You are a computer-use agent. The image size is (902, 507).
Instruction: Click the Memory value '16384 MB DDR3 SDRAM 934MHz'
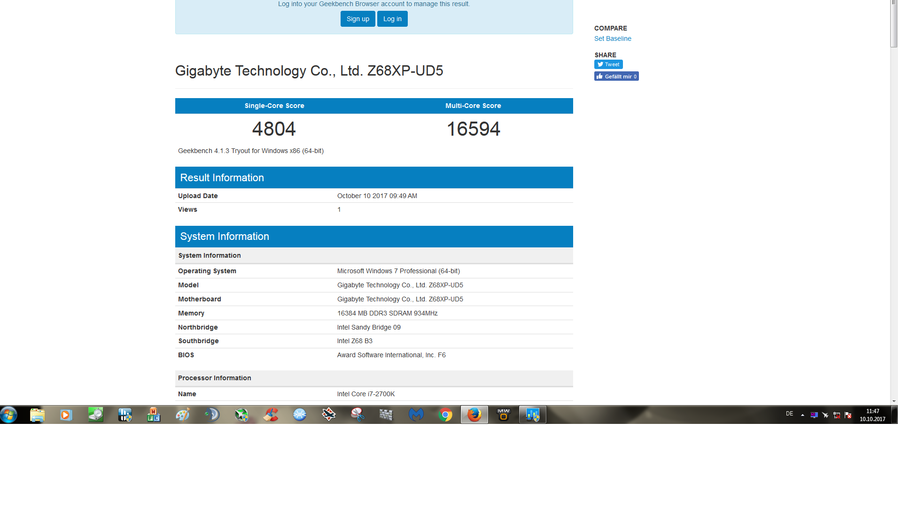click(x=388, y=313)
